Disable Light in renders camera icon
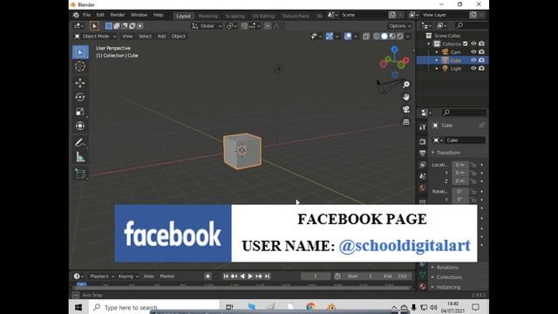558x314 pixels. pyautogui.click(x=481, y=68)
